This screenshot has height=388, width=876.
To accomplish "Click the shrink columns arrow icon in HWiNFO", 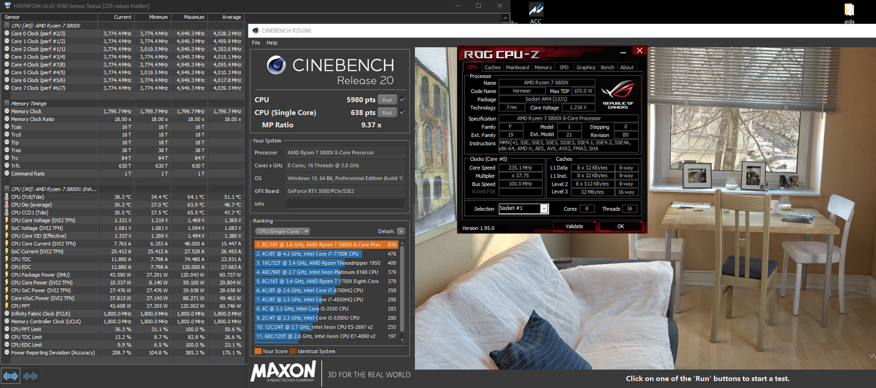I will (30, 376).
